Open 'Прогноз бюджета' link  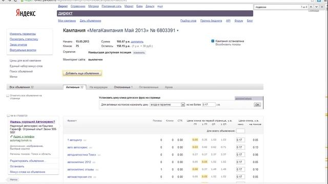211,20
